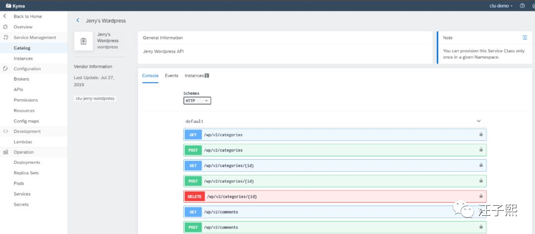Select Catalog in the sidebar
This screenshot has width=535, height=234.
[22, 48]
